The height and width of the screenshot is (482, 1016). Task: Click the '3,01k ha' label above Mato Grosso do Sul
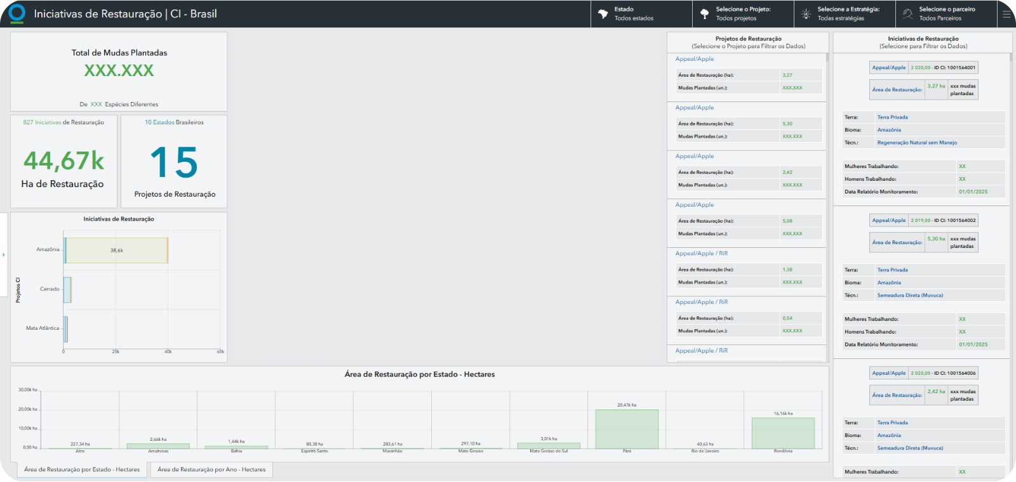pos(549,439)
